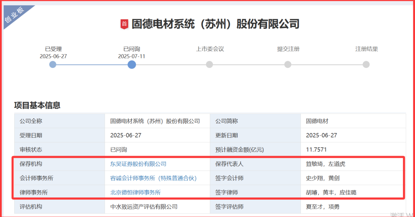Click the company title 固德电材系统(苏州)股份有限公司
The image size is (415, 217).
pos(216,24)
